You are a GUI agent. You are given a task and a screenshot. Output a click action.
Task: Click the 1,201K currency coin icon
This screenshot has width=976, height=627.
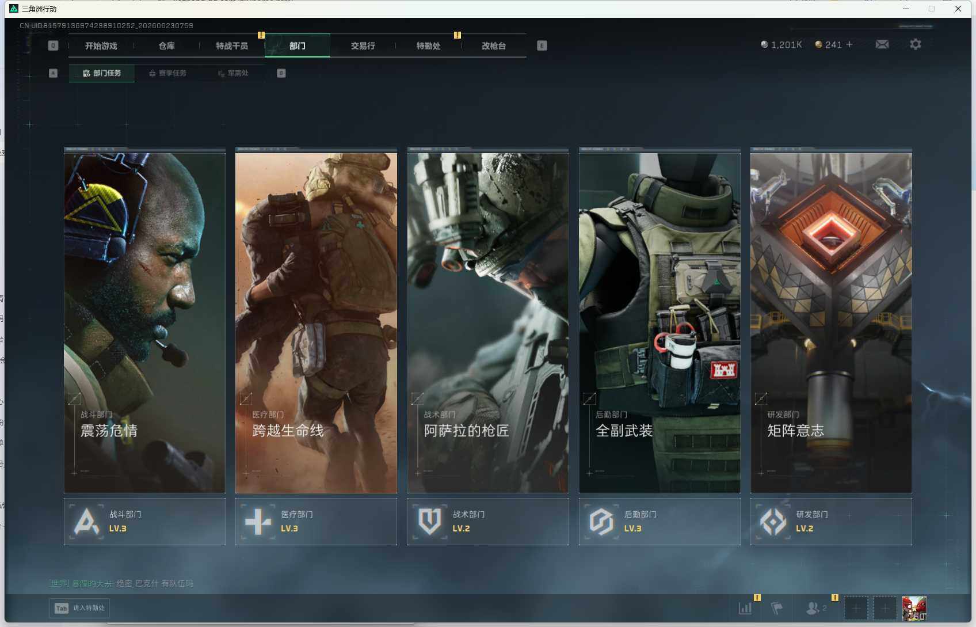[764, 44]
